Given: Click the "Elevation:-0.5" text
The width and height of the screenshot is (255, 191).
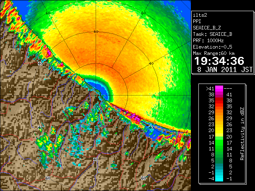Looking at the screenshot, I should tap(212, 47).
